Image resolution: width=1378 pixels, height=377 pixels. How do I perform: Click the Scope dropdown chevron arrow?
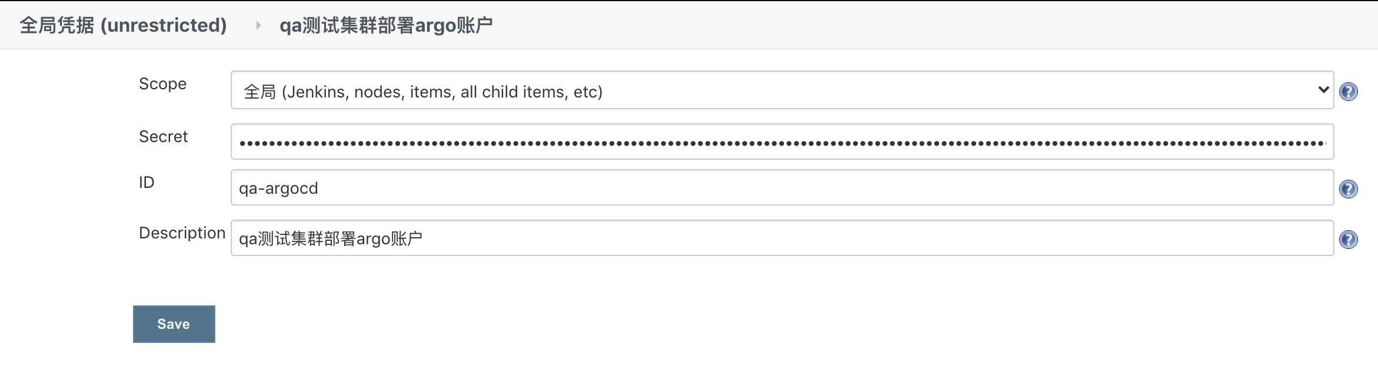coord(1323,90)
